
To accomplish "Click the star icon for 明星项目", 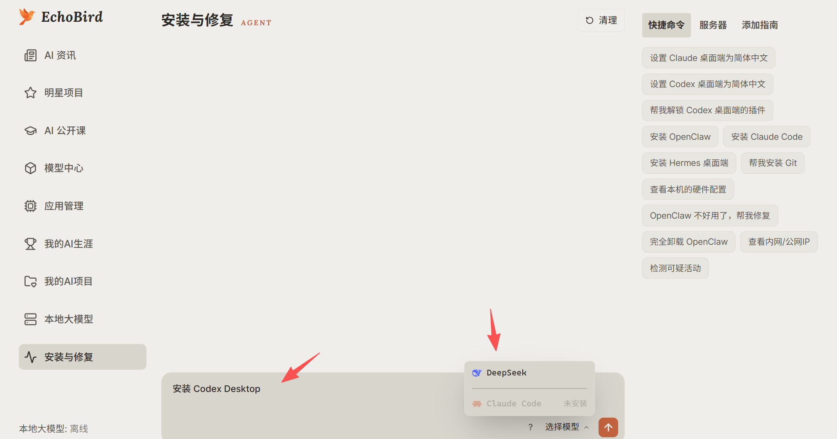I will 31,93.
